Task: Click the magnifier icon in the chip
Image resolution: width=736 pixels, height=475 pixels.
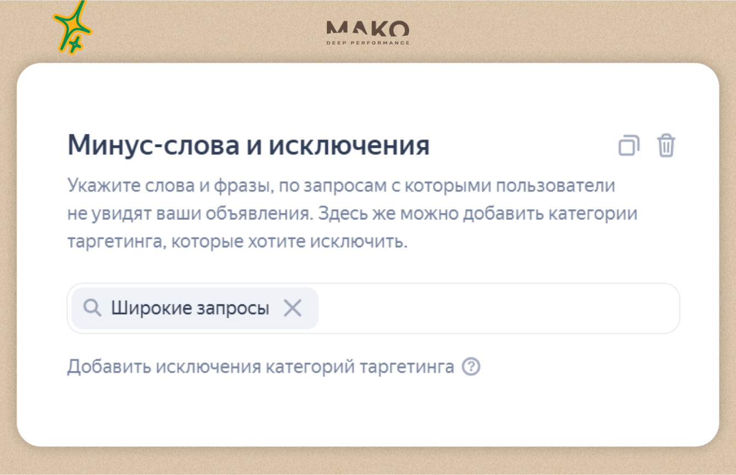Action: tap(92, 308)
